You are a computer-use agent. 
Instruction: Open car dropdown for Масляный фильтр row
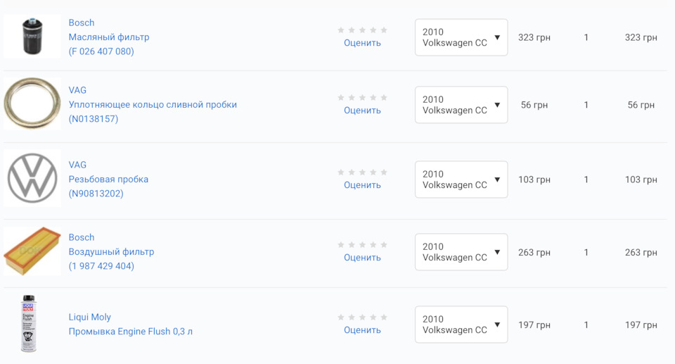coord(461,37)
